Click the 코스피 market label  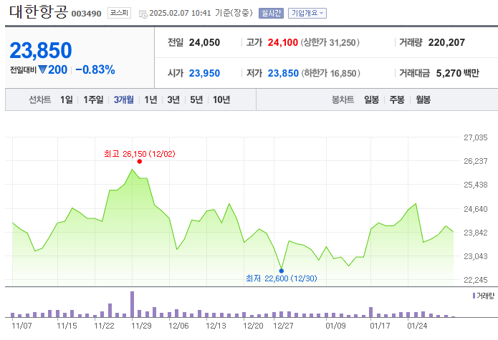tap(119, 13)
